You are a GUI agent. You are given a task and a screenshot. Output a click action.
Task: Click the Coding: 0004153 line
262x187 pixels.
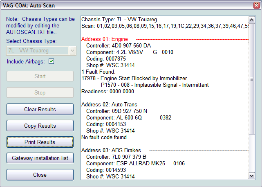106,124
